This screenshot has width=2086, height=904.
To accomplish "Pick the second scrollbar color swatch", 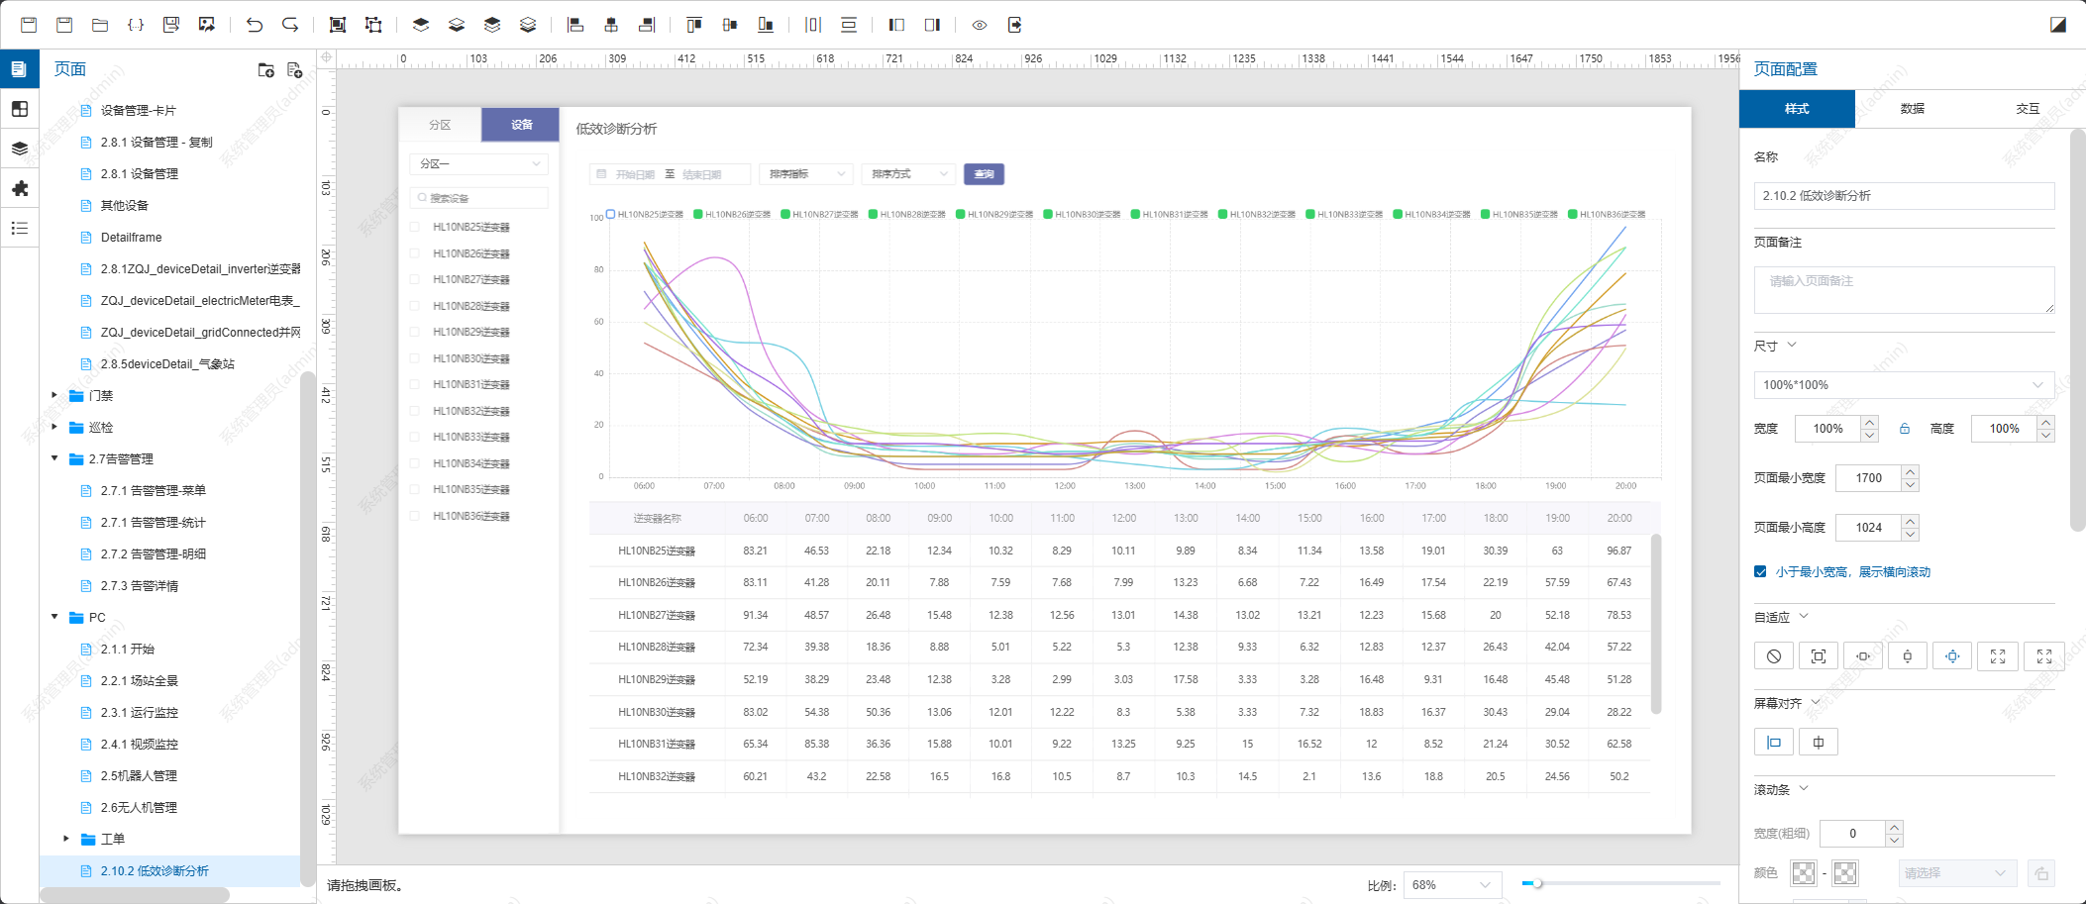I will pyautogui.click(x=1845, y=872).
